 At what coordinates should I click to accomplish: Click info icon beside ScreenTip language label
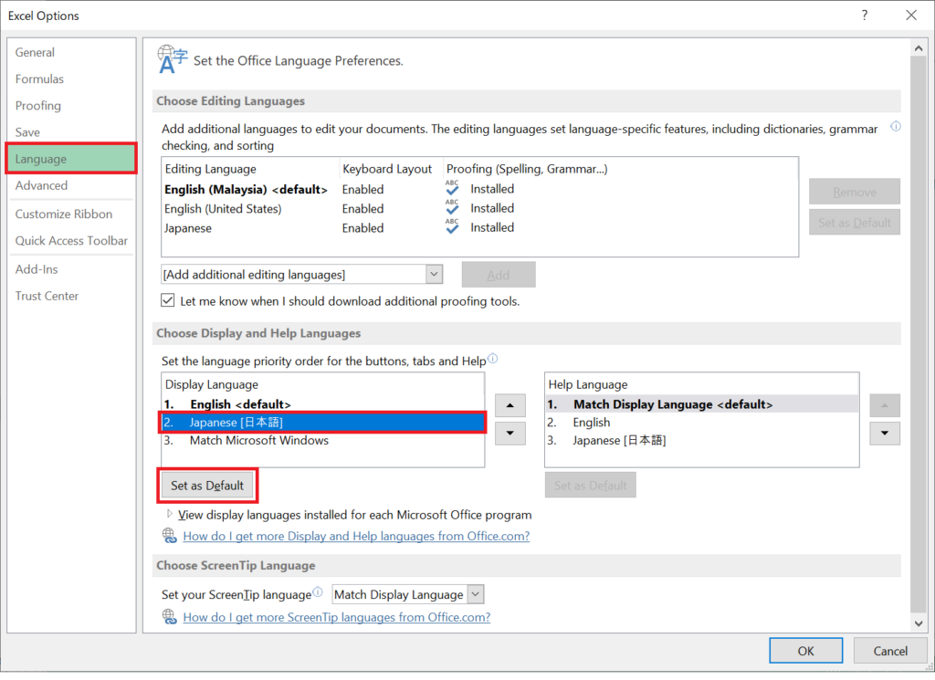click(x=318, y=591)
